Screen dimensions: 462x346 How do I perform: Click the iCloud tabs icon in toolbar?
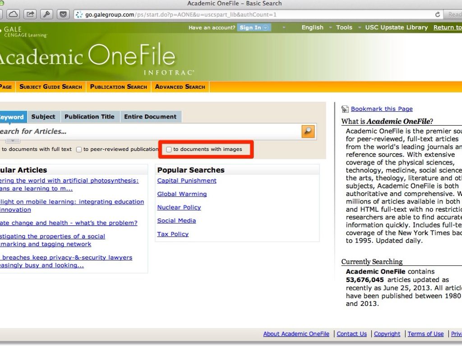tap(14, 14)
